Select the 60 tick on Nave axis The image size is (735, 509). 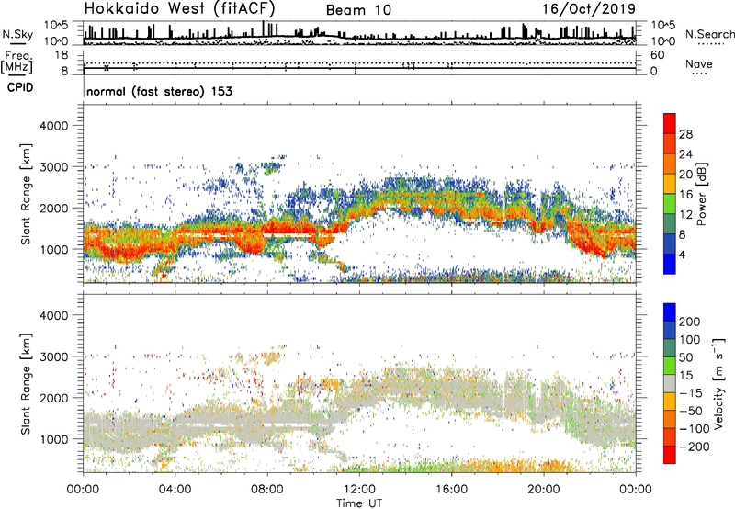[657, 55]
